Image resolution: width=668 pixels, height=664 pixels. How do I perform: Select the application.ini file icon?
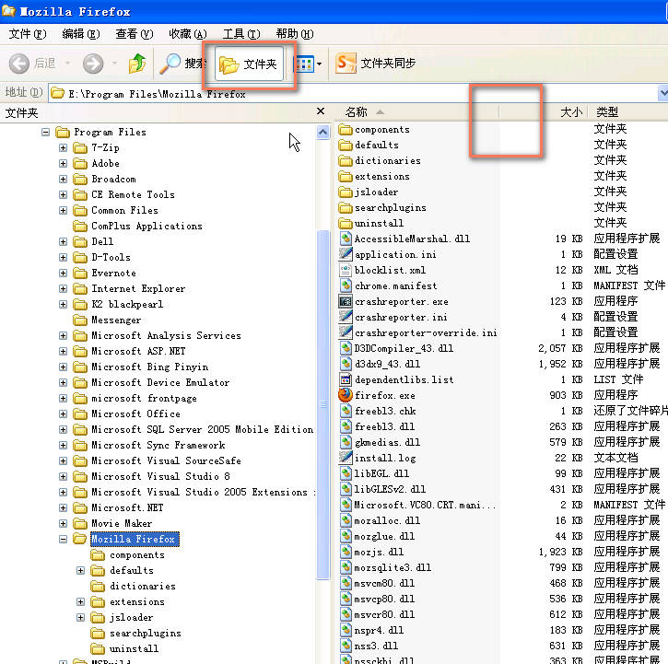coord(346,254)
